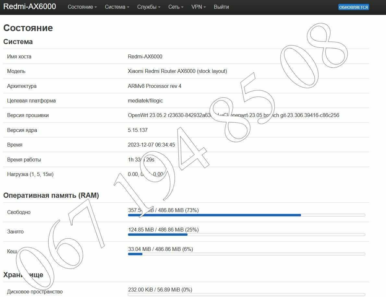
Task: Click the Время работы label
Action: pos(24,160)
